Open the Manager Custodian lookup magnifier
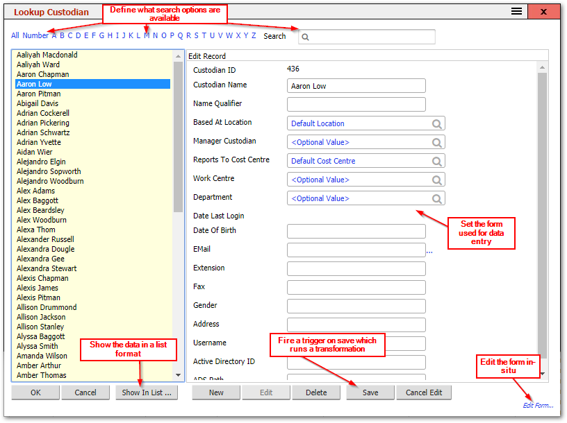The width and height of the screenshot is (567, 423). pyautogui.click(x=436, y=141)
